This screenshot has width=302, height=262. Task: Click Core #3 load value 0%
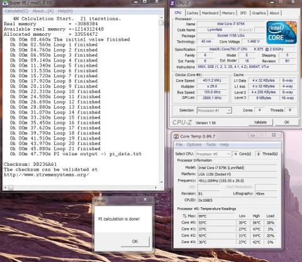tap(271, 242)
